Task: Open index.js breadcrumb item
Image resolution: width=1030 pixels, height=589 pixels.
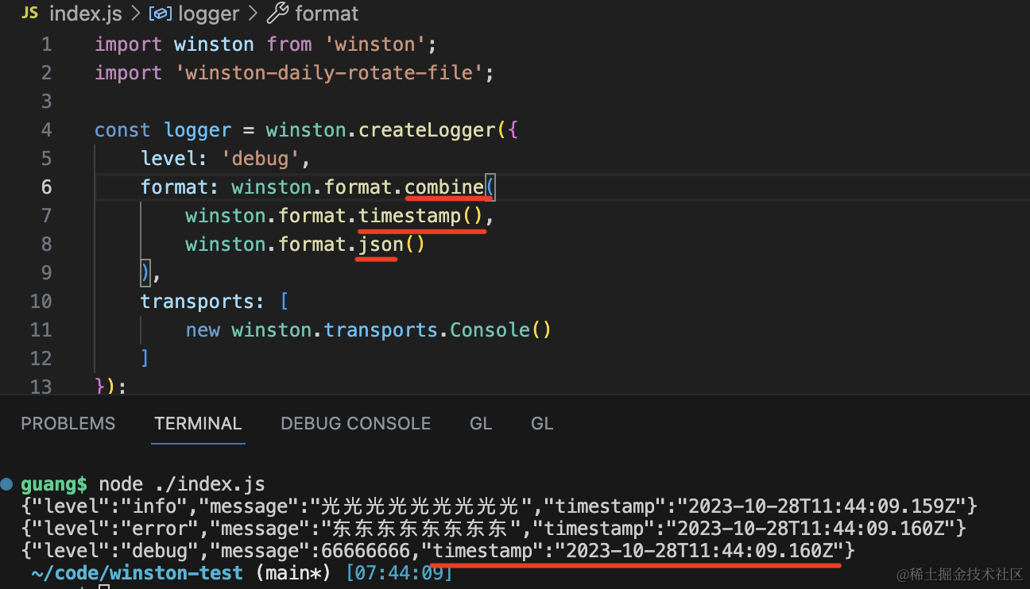Action: [x=83, y=13]
